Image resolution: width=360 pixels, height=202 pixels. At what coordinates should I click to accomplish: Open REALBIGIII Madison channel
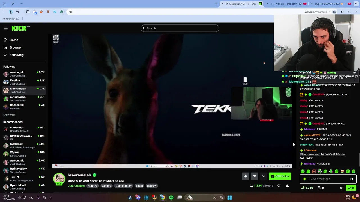[x=24, y=107]
